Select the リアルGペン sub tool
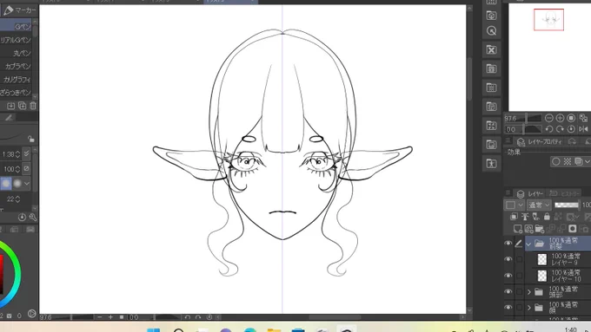The image size is (591, 332). click(16, 40)
